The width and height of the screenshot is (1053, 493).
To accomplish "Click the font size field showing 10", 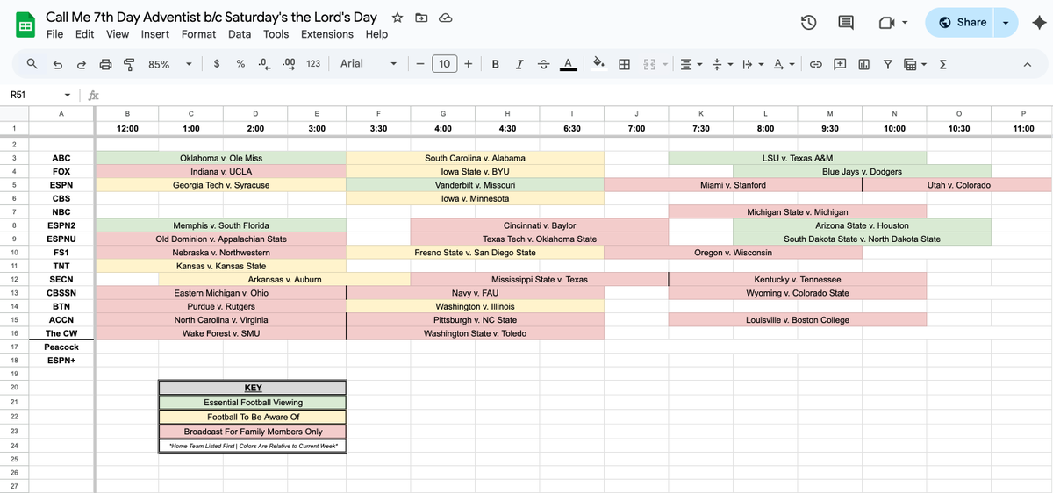I will (x=445, y=63).
